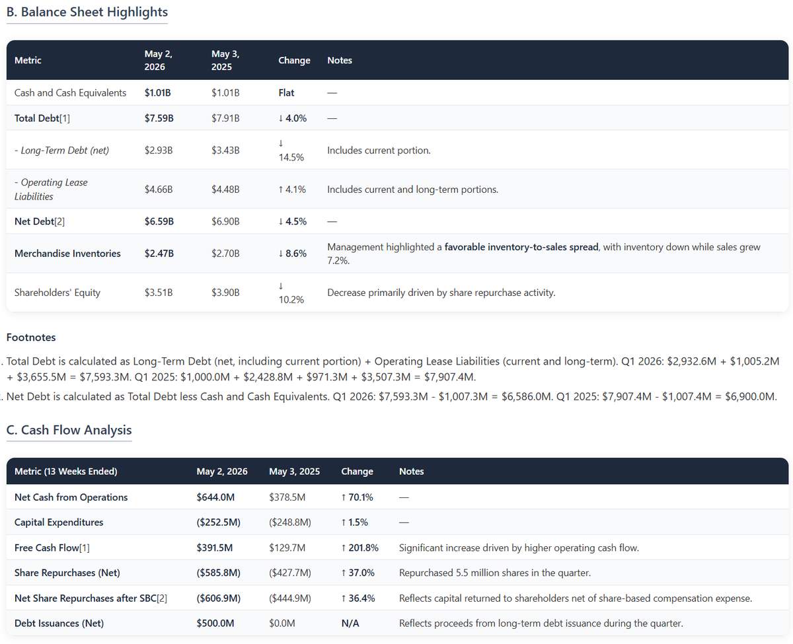Select the '$2.70B' inventories value
Image resolution: width=793 pixels, height=644 pixels.
point(225,253)
